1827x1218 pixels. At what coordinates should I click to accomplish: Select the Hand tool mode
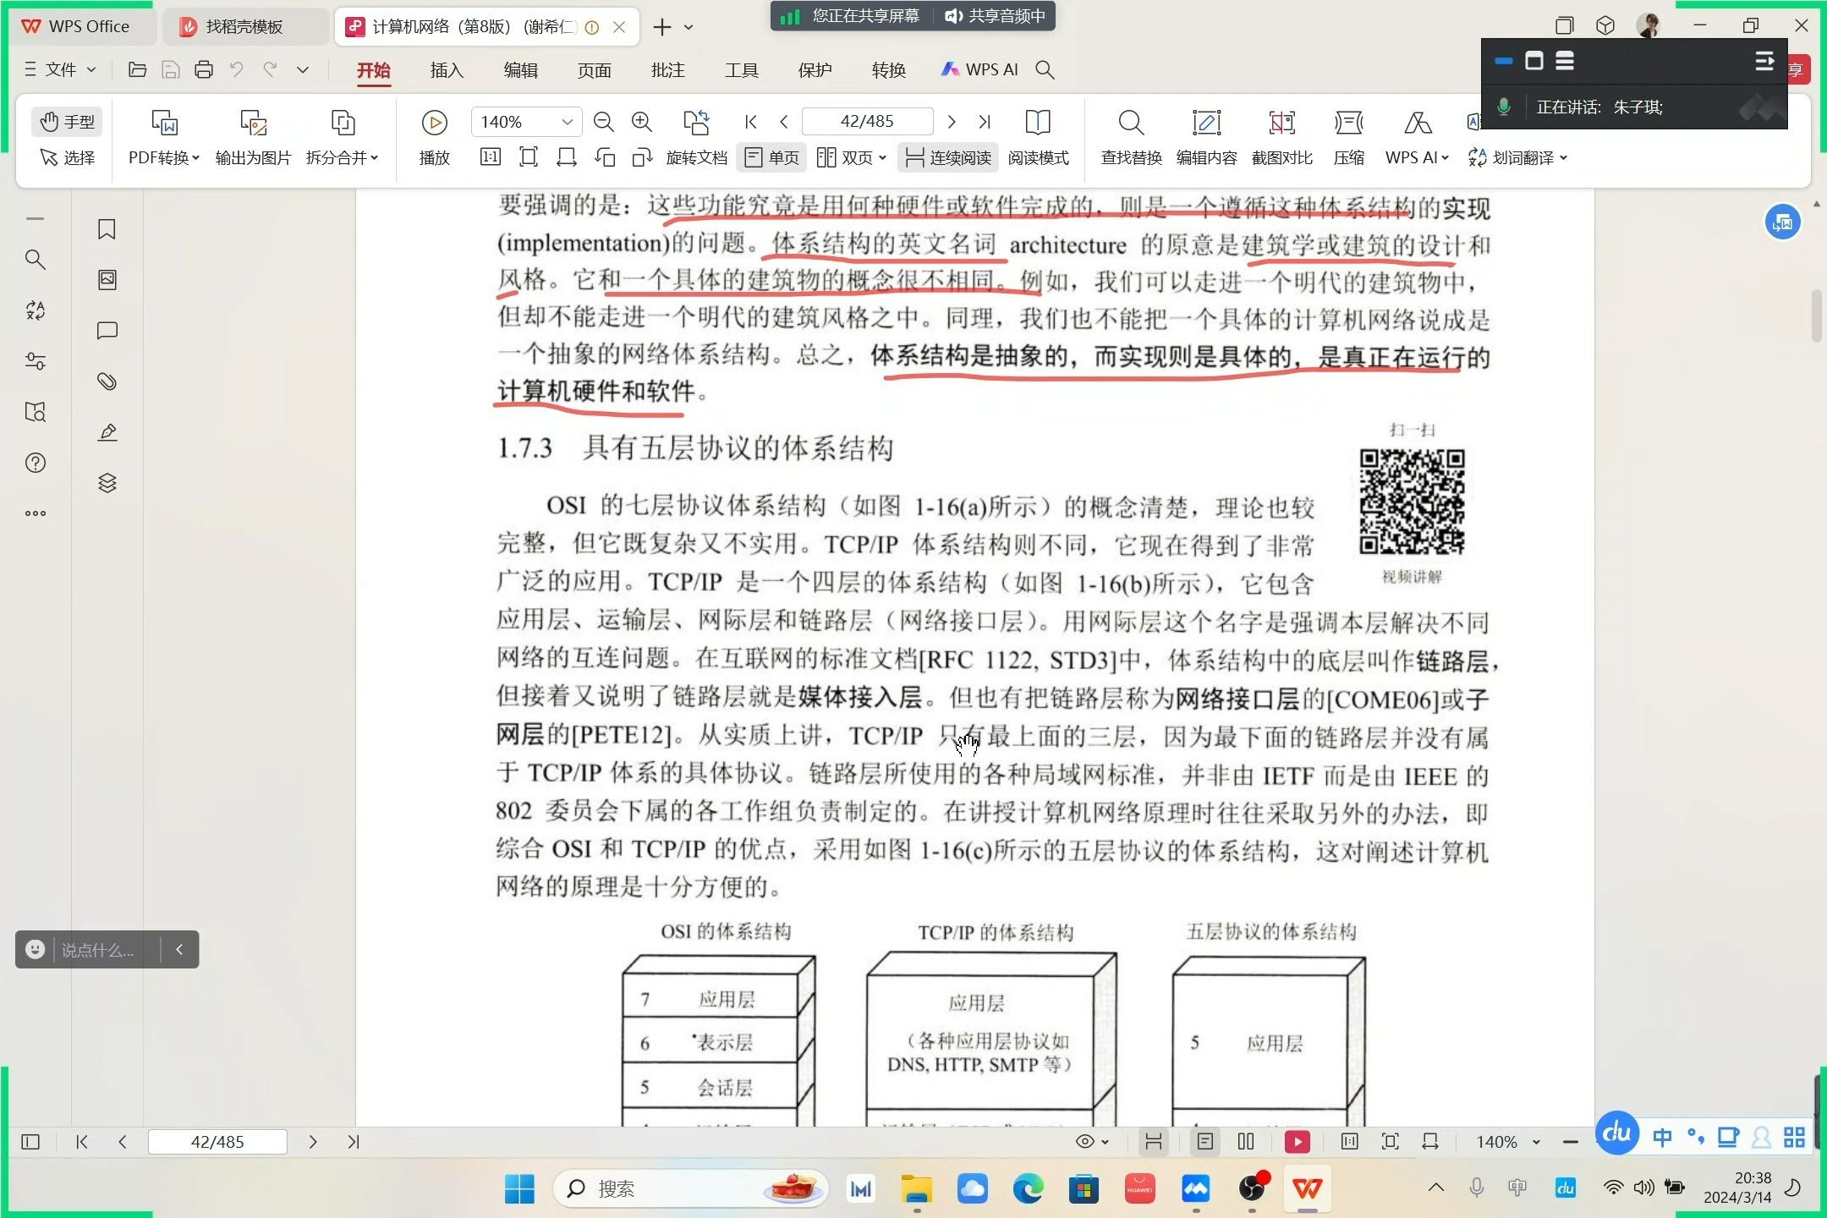pos(68,122)
